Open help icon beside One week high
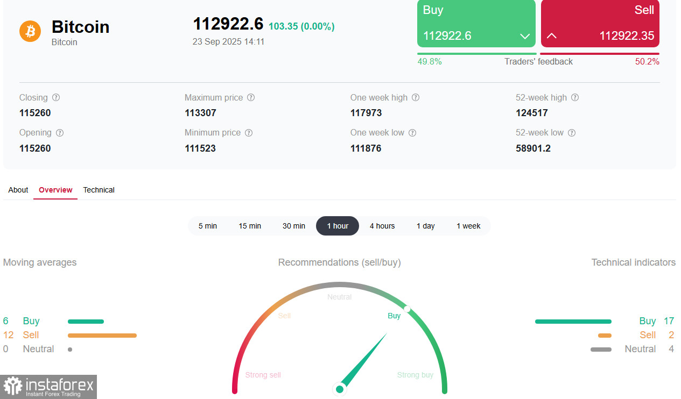Viewport: 681px width, 399px height. pyautogui.click(x=416, y=98)
